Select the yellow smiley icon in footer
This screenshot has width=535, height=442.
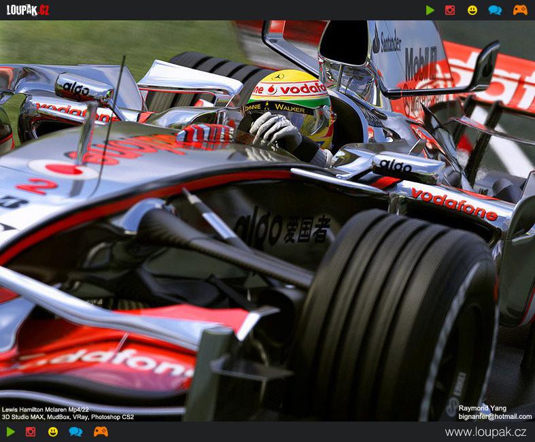53,432
